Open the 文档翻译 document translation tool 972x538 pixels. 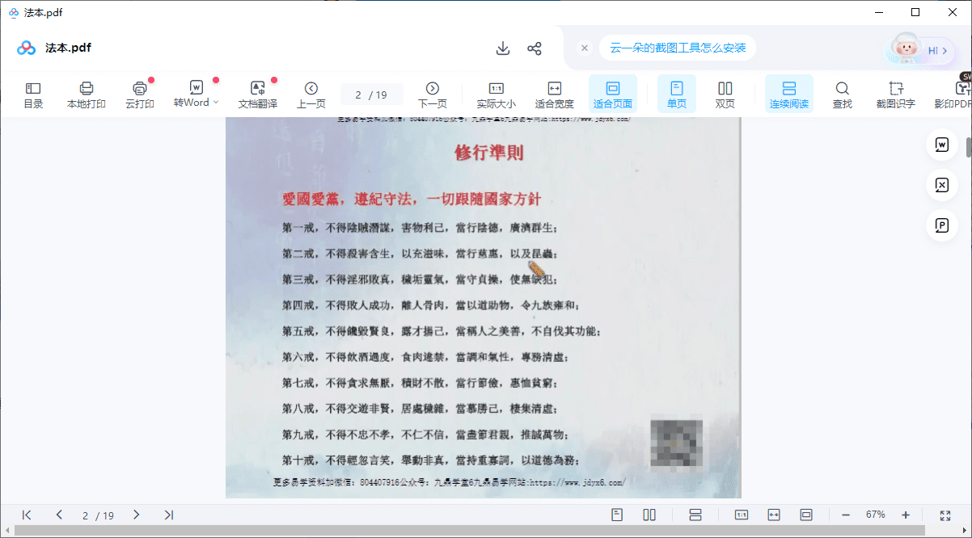257,94
